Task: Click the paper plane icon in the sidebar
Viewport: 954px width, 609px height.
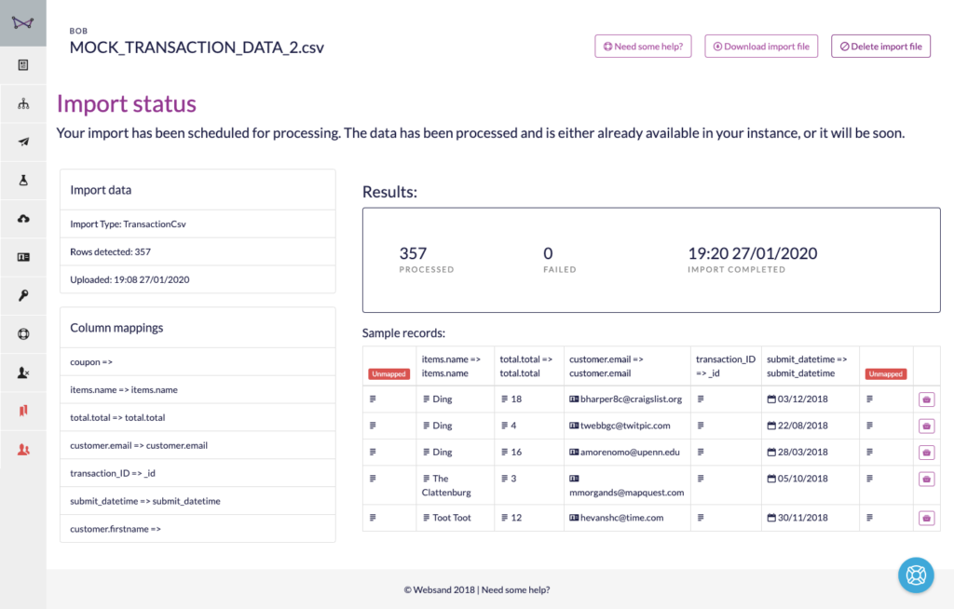Action: tap(22, 141)
